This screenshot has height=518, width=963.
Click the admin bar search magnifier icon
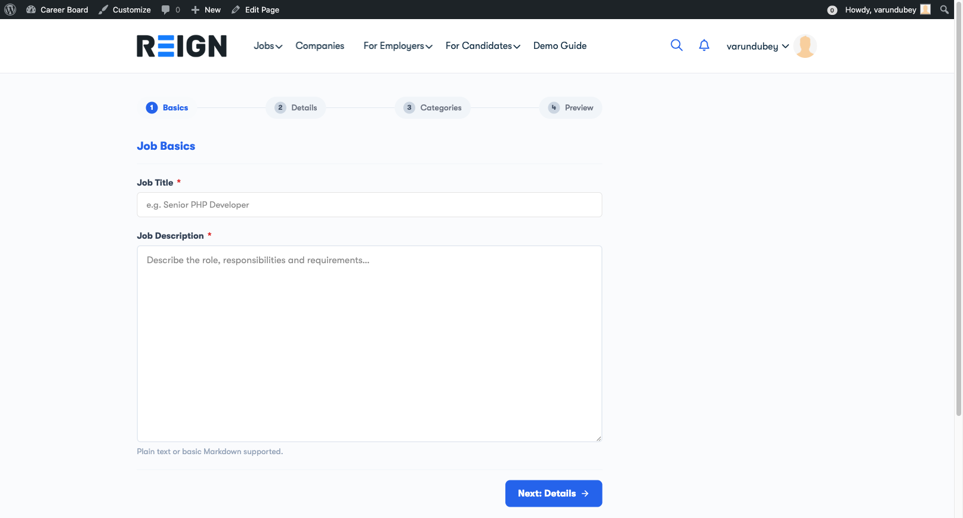[x=945, y=10]
